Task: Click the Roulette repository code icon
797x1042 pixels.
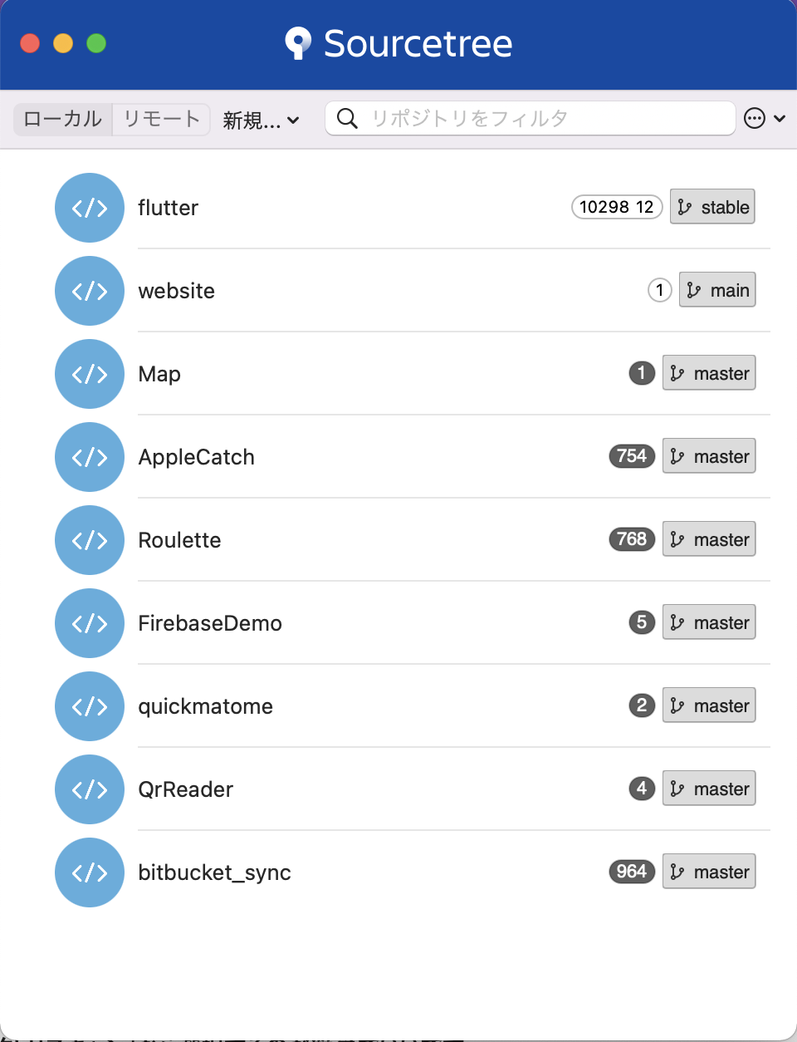Action: click(x=89, y=540)
